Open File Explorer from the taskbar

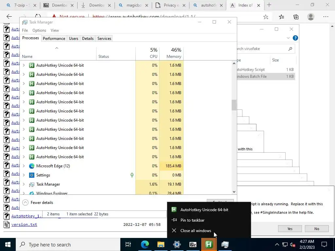161,244
